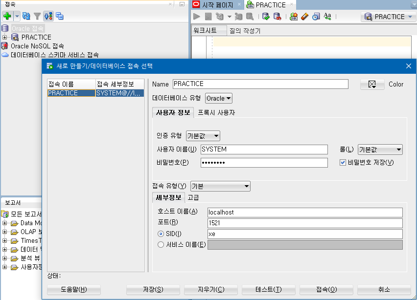Click the 접속 connect button
Screen dimensions: 417x300
[326, 289]
